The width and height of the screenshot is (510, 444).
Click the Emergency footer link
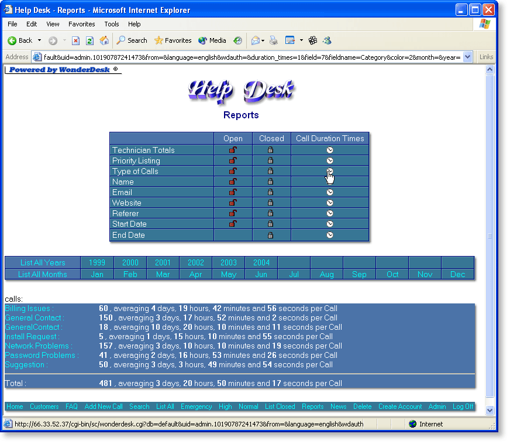coord(196,407)
